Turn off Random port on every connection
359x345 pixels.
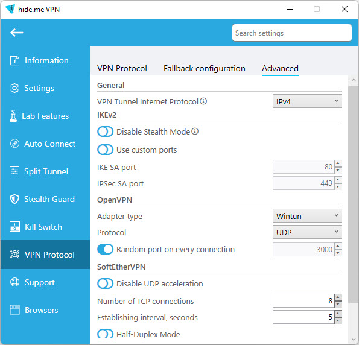[106, 249]
